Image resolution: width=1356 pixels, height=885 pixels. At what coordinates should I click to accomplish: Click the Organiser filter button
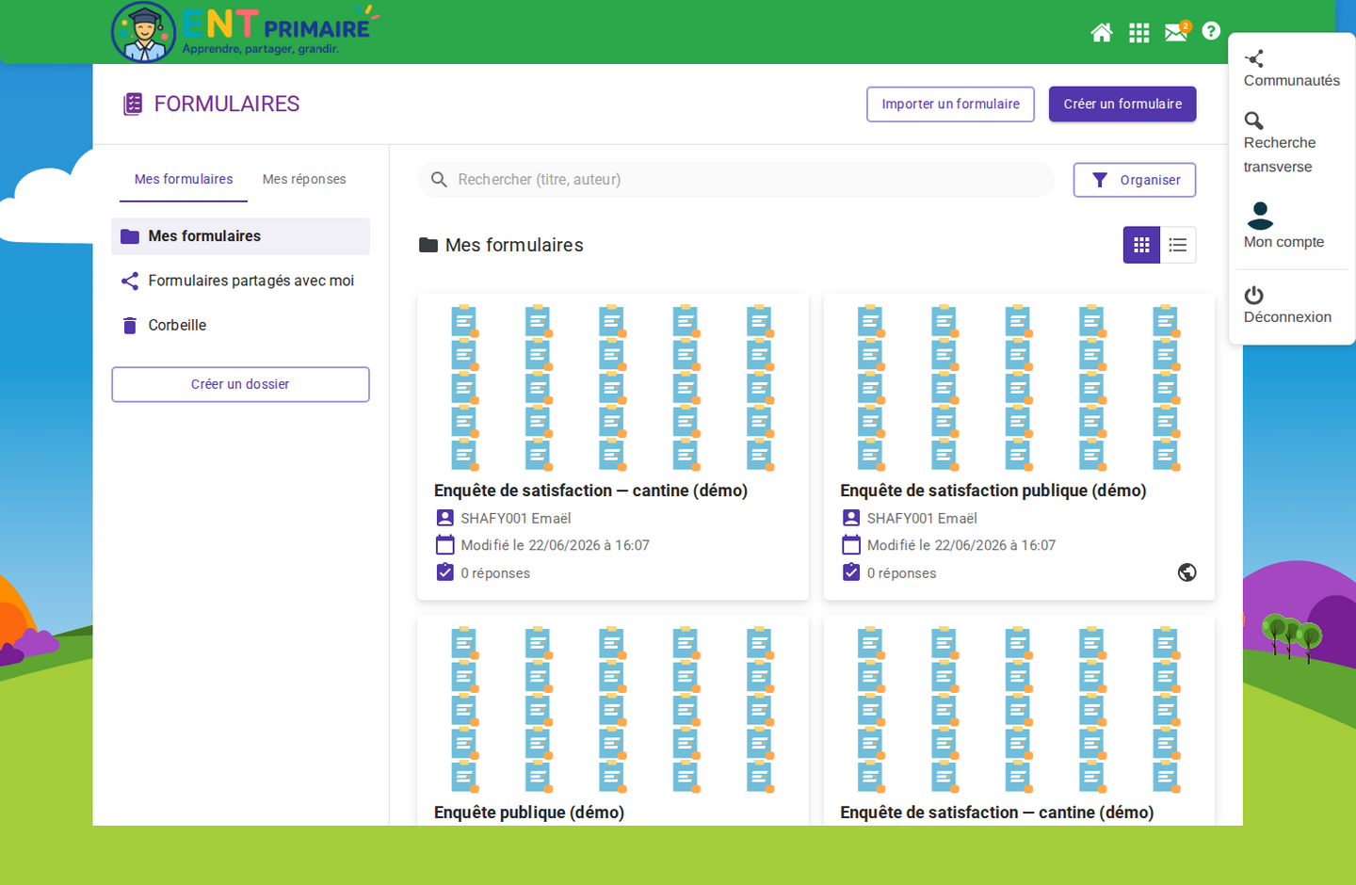1135,180
